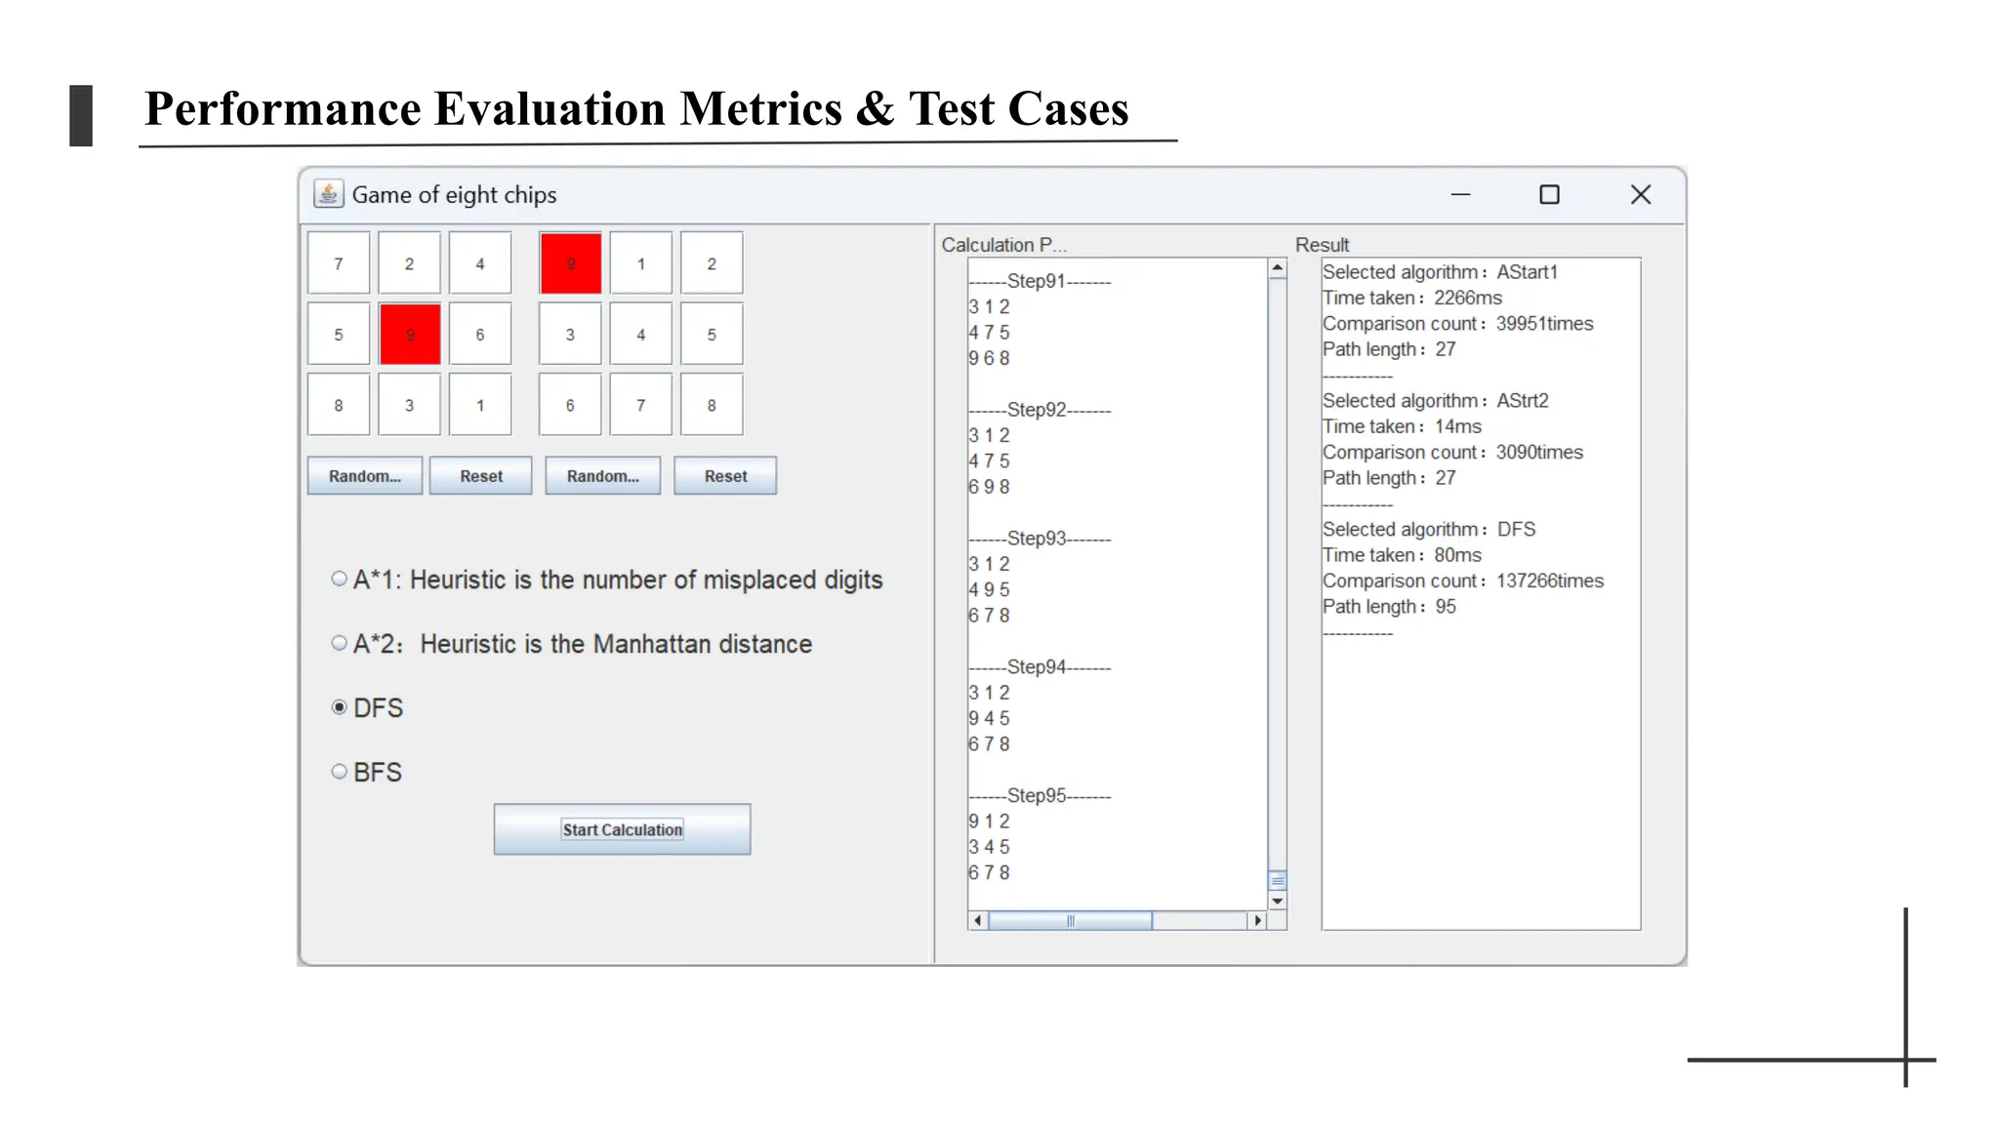Click the Reset button under the left grid

(481, 476)
